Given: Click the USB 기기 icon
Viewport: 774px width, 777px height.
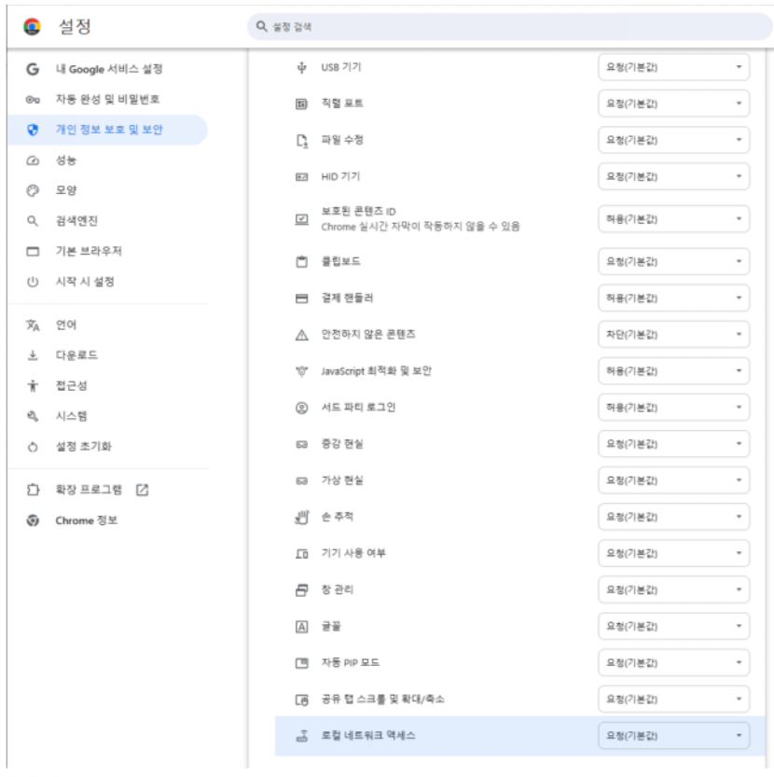Looking at the screenshot, I should coord(301,67).
